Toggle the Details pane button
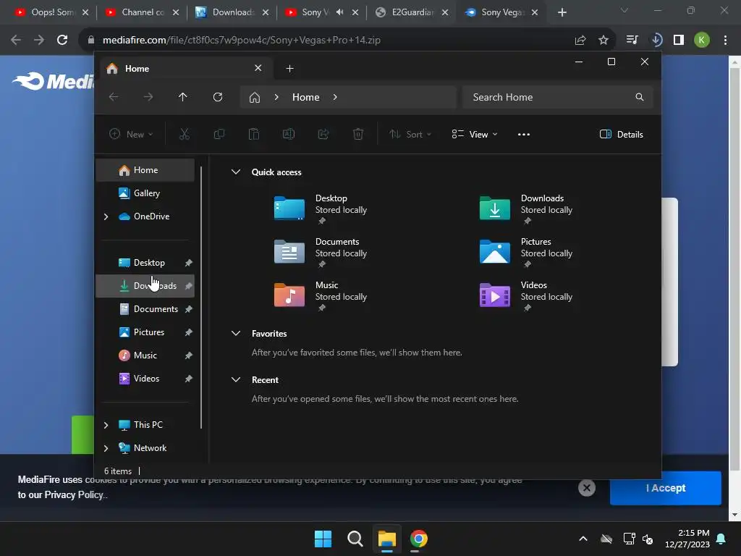 pos(621,134)
